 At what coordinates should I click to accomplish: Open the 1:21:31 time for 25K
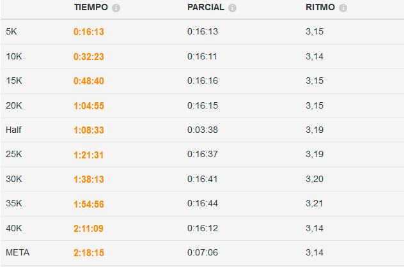pyautogui.click(x=89, y=155)
